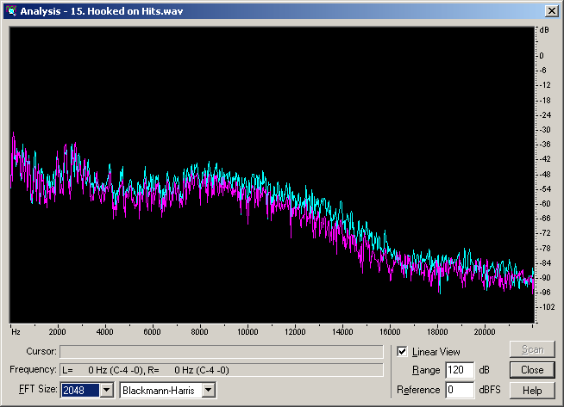Open the FFT Size dropdown arrow
The image size is (564, 407).
[106, 390]
